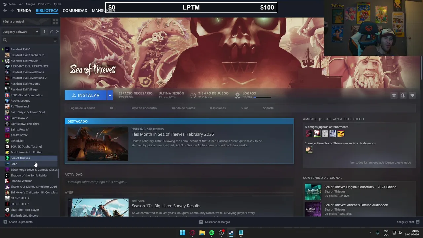The image size is (423, 238).
Task: Click the activity status text field
Action: [179, 182]
